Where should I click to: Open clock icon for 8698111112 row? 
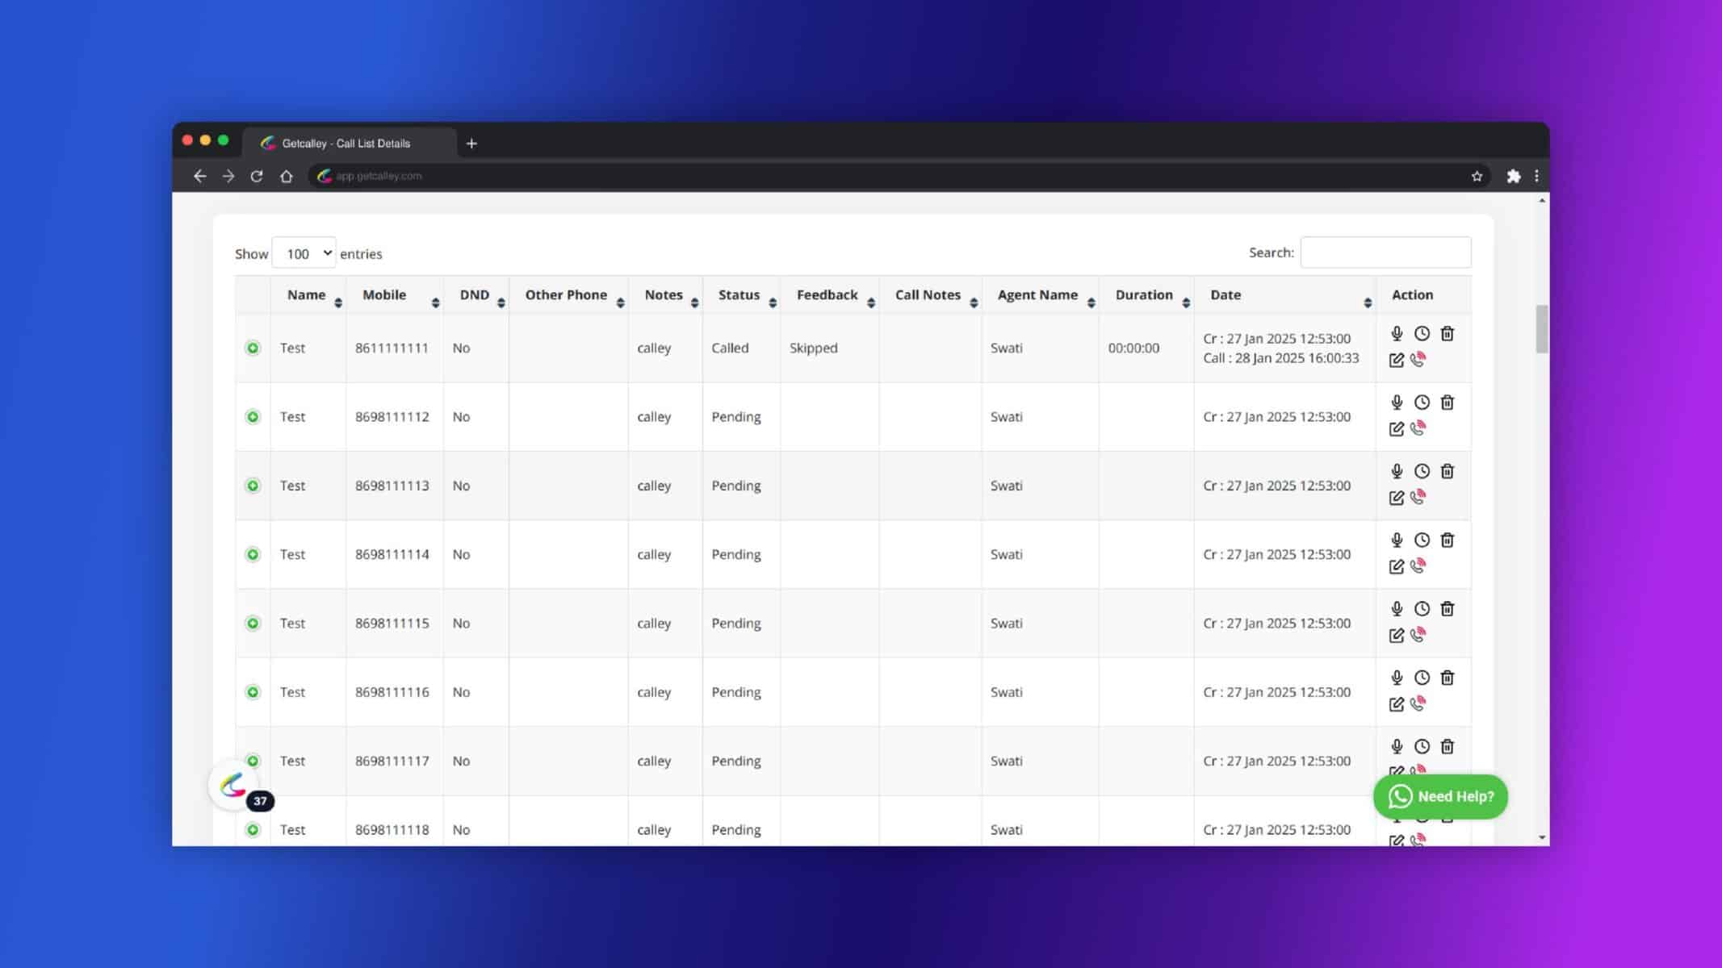(x=1422, y=402)
